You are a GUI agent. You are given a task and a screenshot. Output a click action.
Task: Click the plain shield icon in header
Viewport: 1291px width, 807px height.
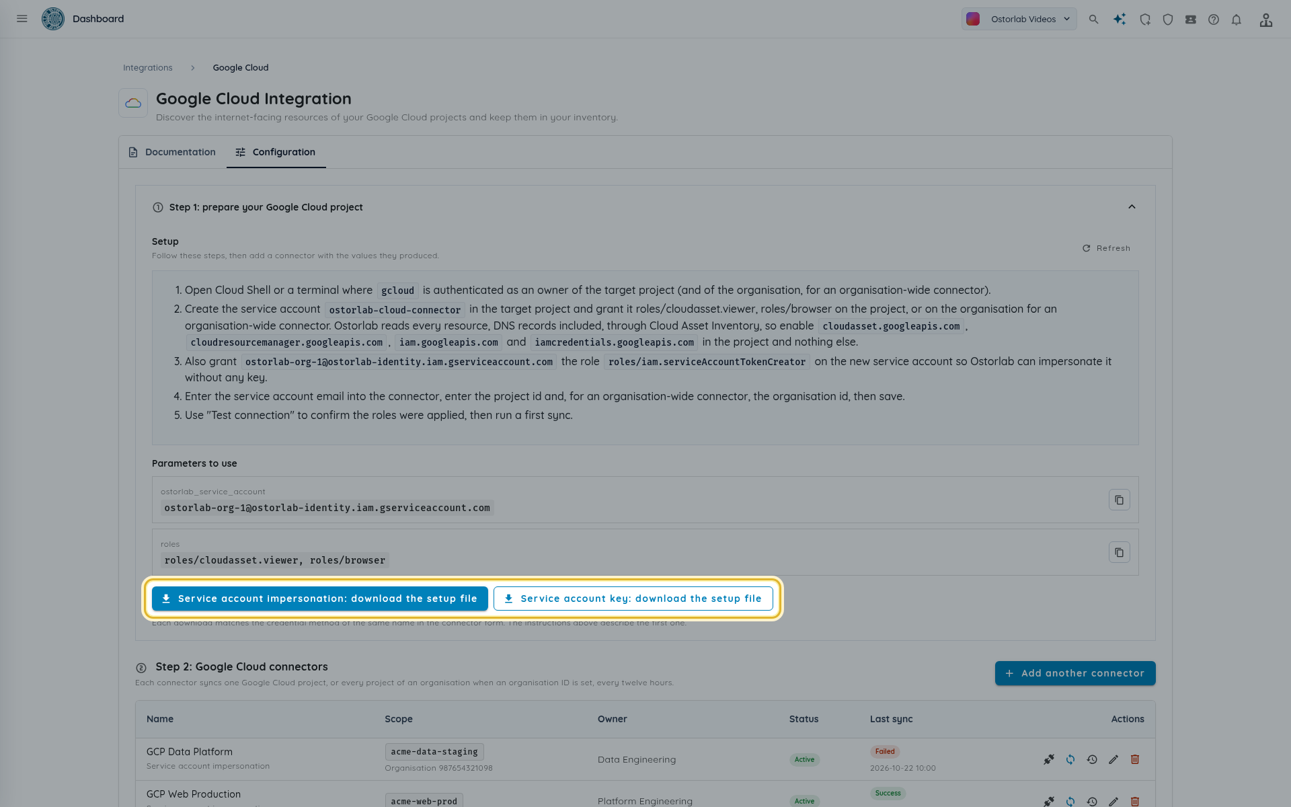(1168, 20)
